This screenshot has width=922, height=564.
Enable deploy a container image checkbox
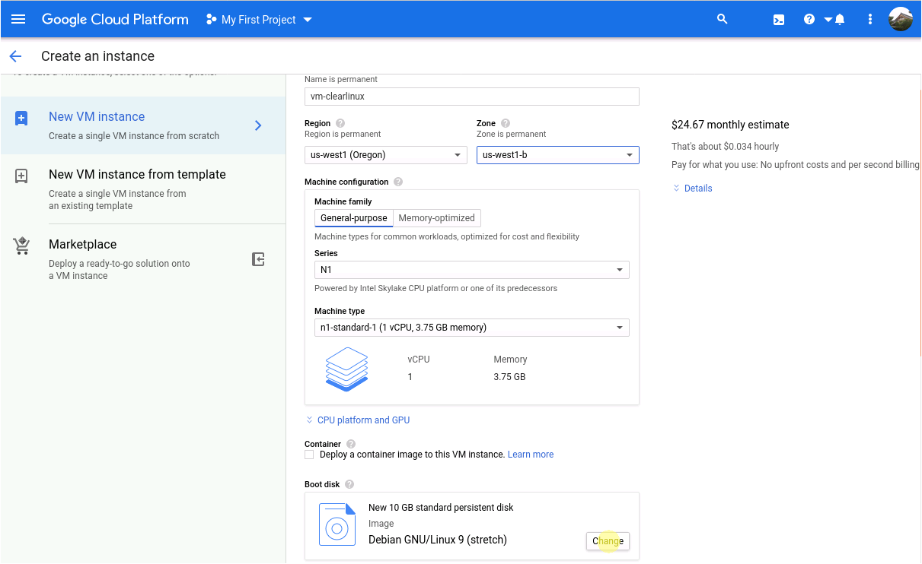[309, 455]
